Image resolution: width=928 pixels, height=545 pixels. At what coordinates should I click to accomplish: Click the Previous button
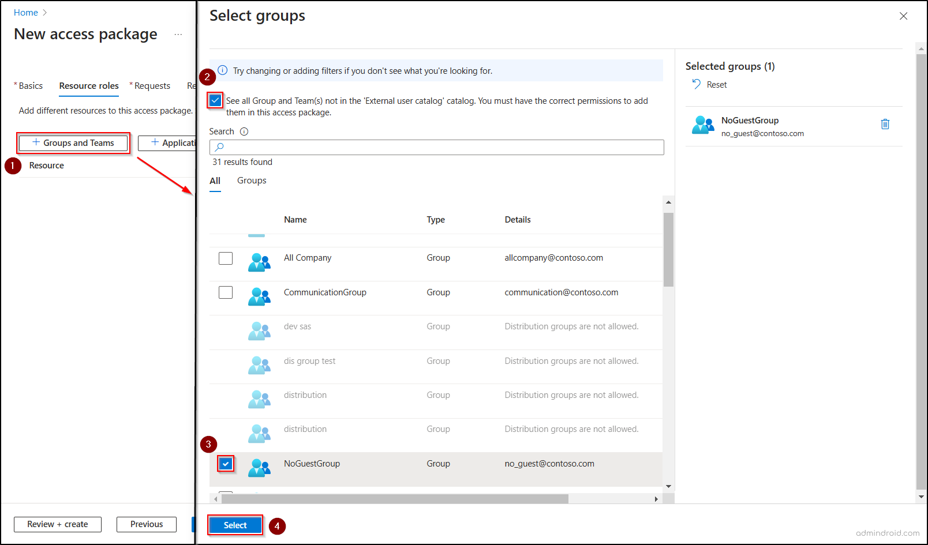pyautogui.click(x=146, y=524)
